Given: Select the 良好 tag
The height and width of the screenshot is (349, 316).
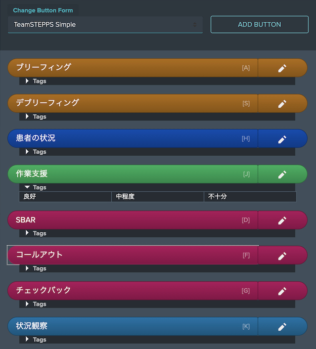Looking at the screenshot, I should (65, 197).
